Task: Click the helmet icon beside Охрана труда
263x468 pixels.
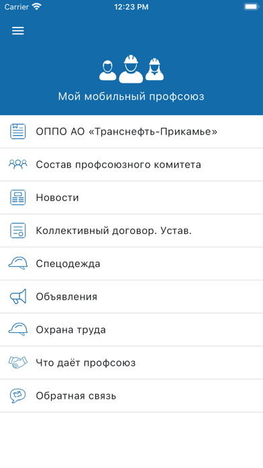Action: click(18, 329)
